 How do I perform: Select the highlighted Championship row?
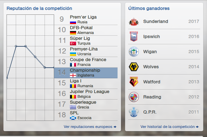(86, 73)
